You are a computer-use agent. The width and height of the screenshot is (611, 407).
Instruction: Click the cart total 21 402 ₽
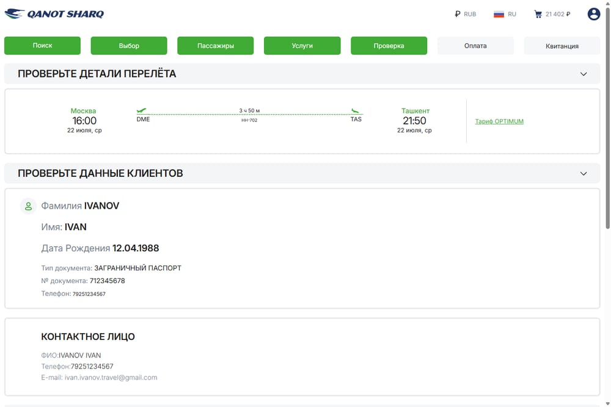tap(558, 14)
